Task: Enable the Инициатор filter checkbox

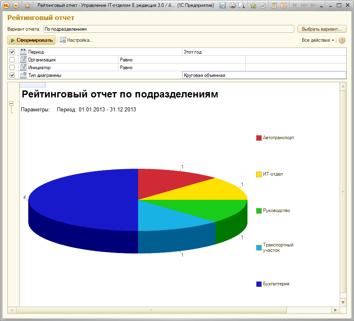Action: click(x=12, y=68)
